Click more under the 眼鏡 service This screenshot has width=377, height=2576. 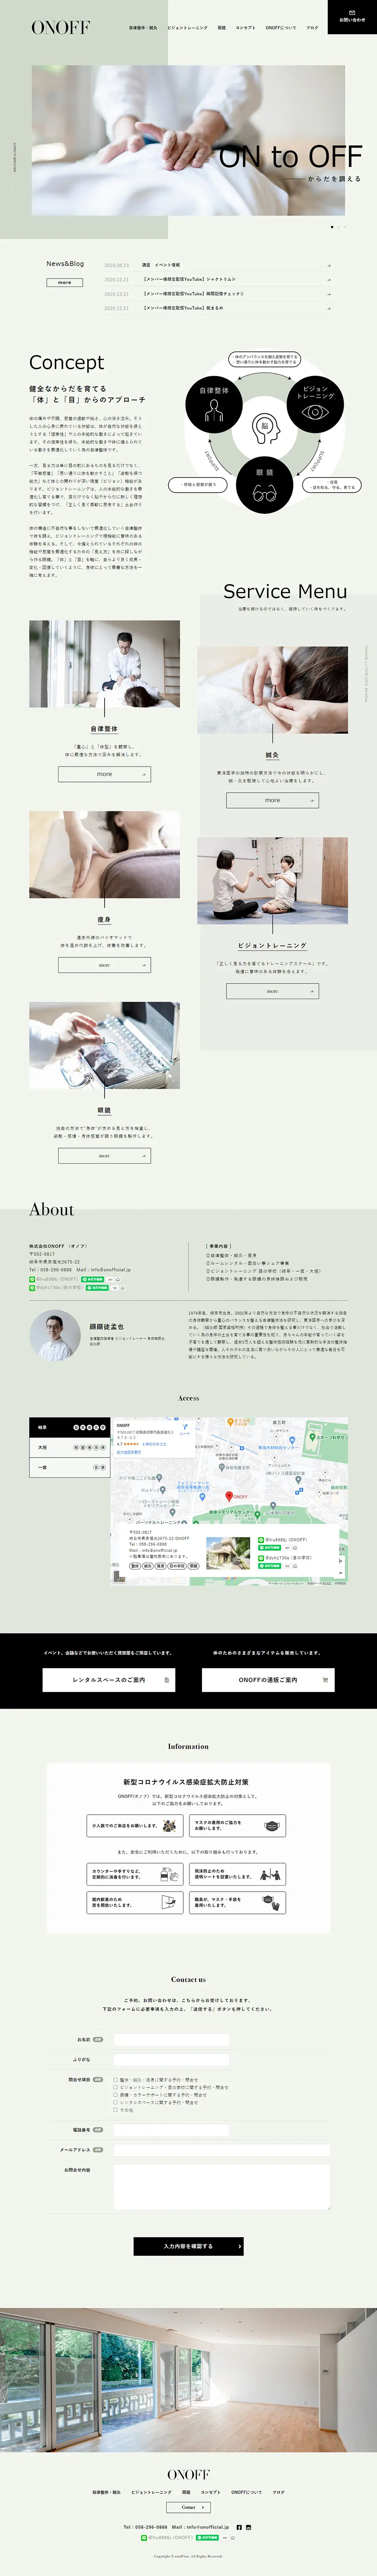(x=105, y=1156)
